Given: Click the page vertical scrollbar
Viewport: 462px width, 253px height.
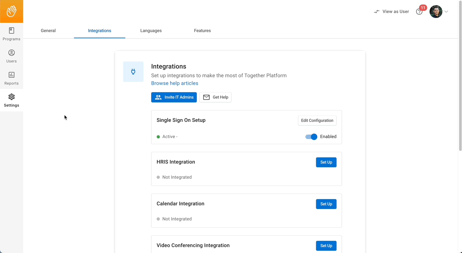Looking at the screenshot, I should (x=460, y=76).
